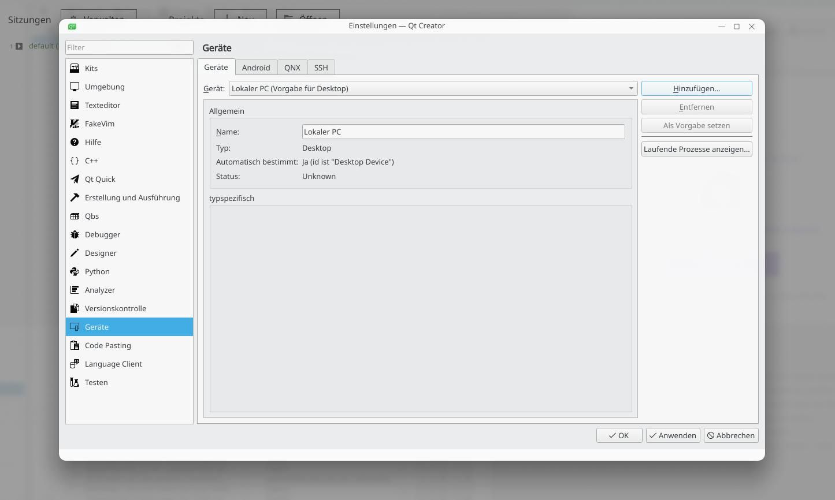Screen dimensions: 835x500
Task: Select the Versionskontrolle label in the list
Action: [x=116, y=308]
